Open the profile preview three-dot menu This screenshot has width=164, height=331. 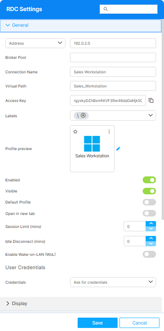pyautogui.click(x=109, y=131)
